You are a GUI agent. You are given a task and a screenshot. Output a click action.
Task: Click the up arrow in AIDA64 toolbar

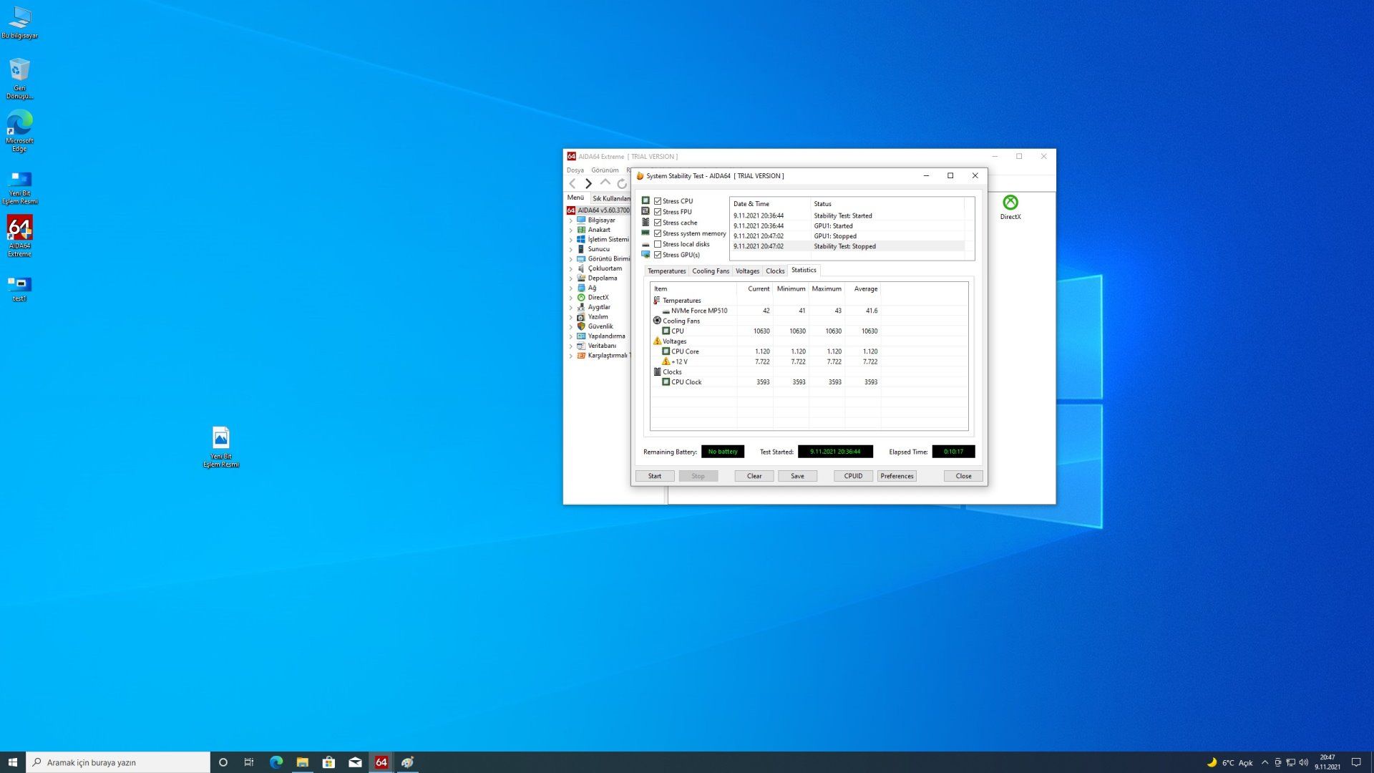point(605,183)
